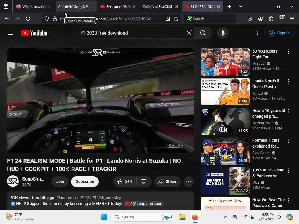Viewport: 299px width, 224px height.
Task: Click the #landonorris hashtag
Action: (68, 198)
